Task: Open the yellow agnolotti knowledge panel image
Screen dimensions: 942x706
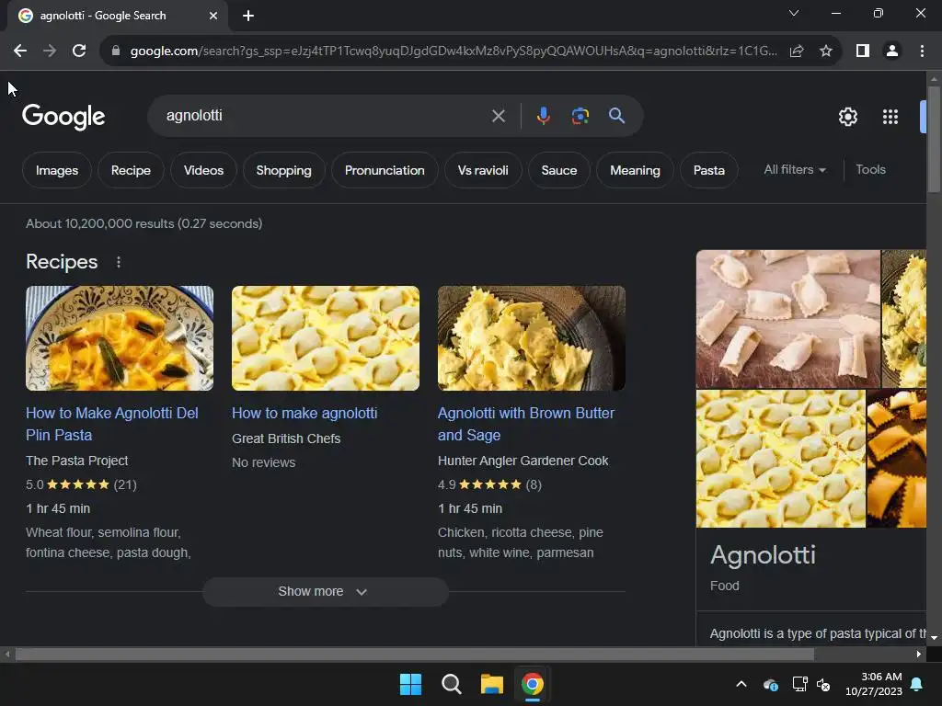Action: (x=780, y=459)
